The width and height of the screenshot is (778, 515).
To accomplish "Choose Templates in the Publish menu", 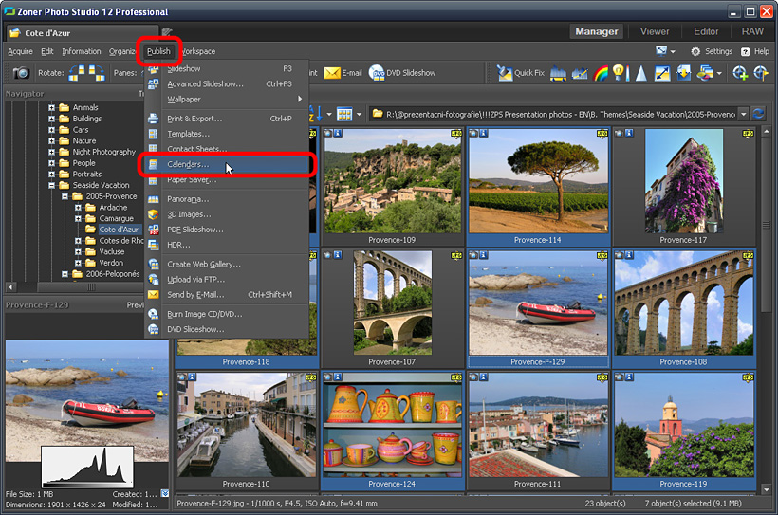I will (x=227, y=134).
